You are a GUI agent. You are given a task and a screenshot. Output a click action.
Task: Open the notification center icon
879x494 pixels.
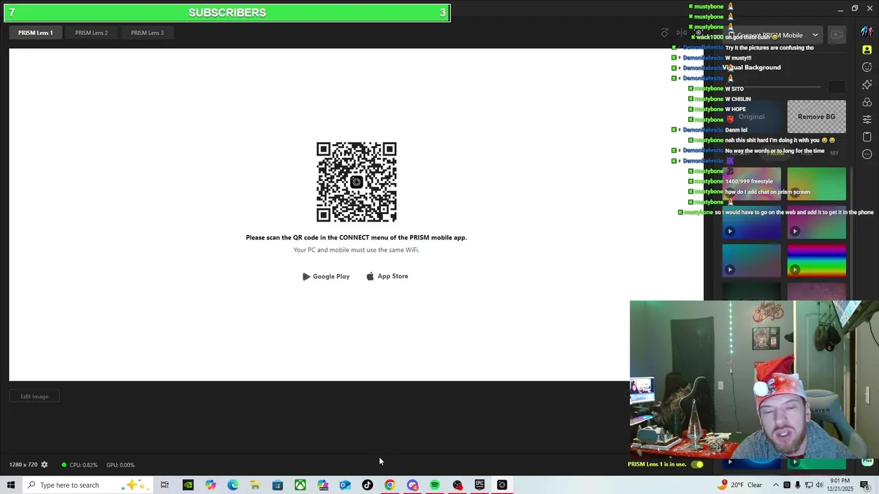(x=865, y=485)
